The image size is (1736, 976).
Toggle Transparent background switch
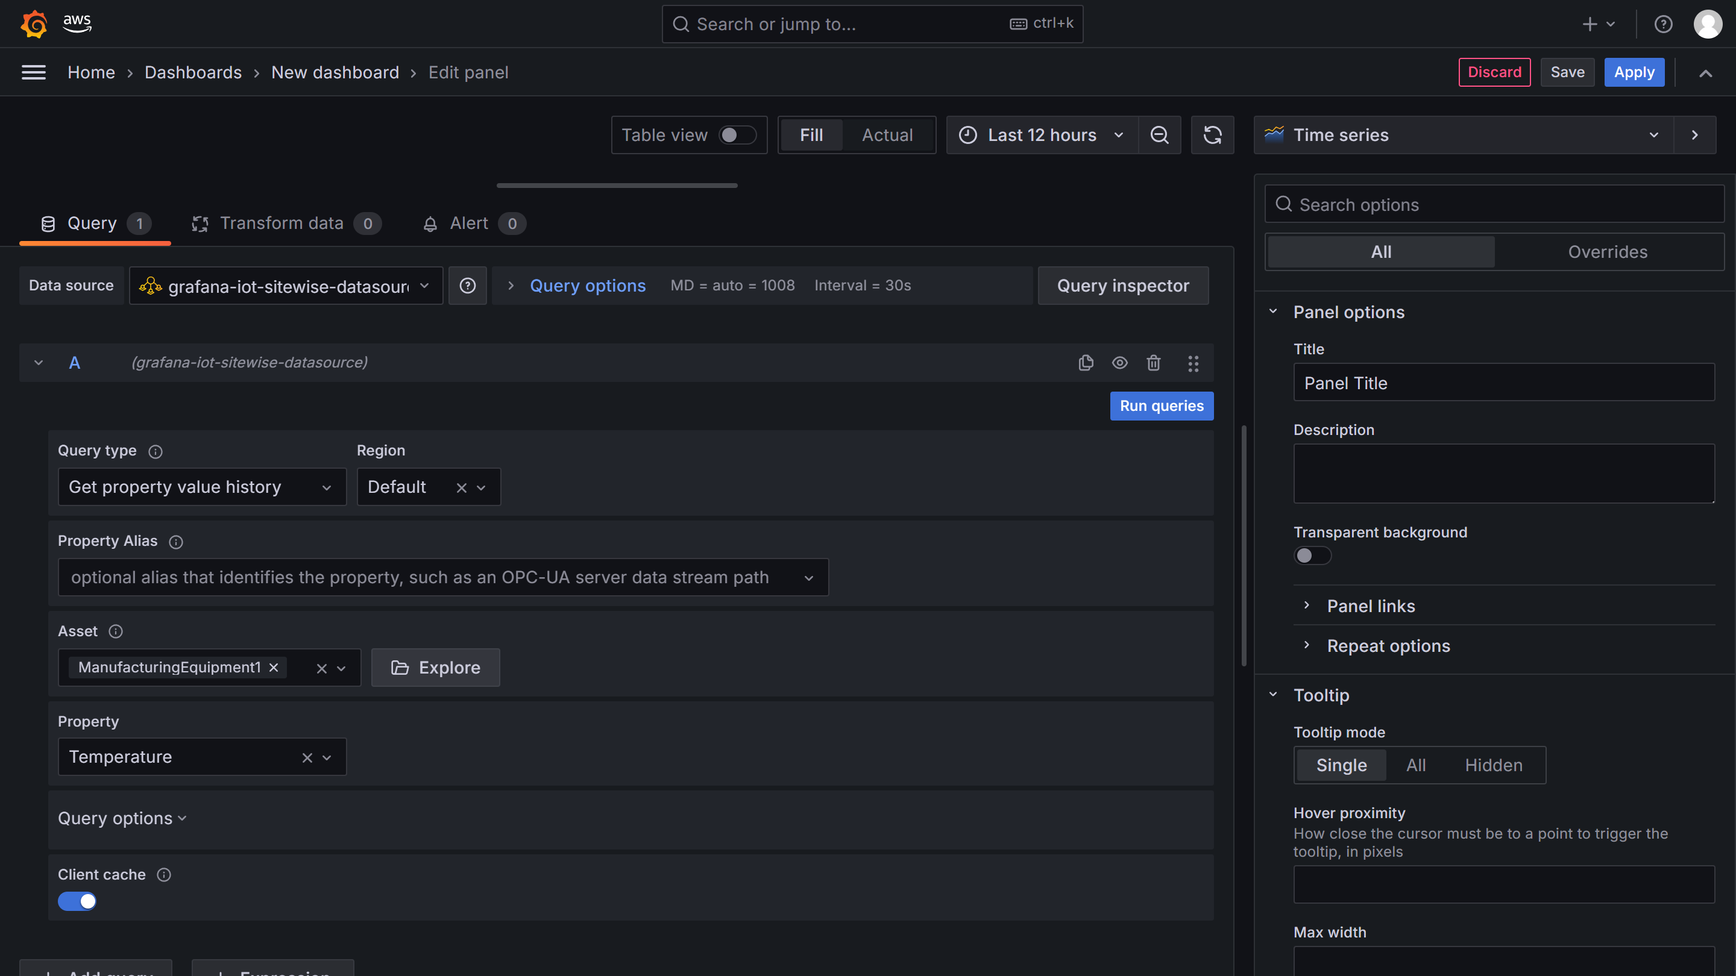tap(1312, 555)
